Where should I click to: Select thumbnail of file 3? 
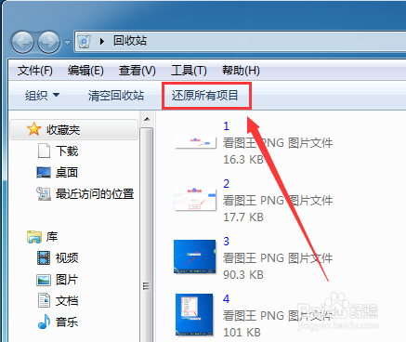[x=195, y=256]
